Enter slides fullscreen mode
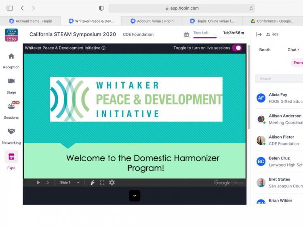The image size is (303, 227). tap(102, 183)
